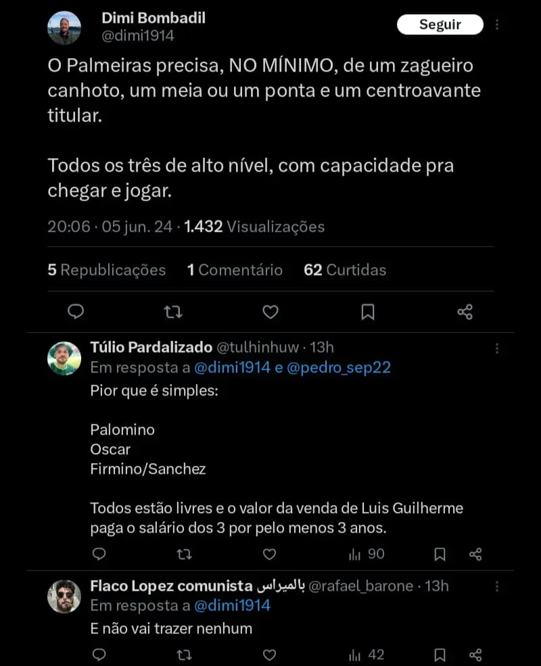Viewport: 541px width, 666px height.
Task: Open more options on main tweet
Action: coord(497,24)
